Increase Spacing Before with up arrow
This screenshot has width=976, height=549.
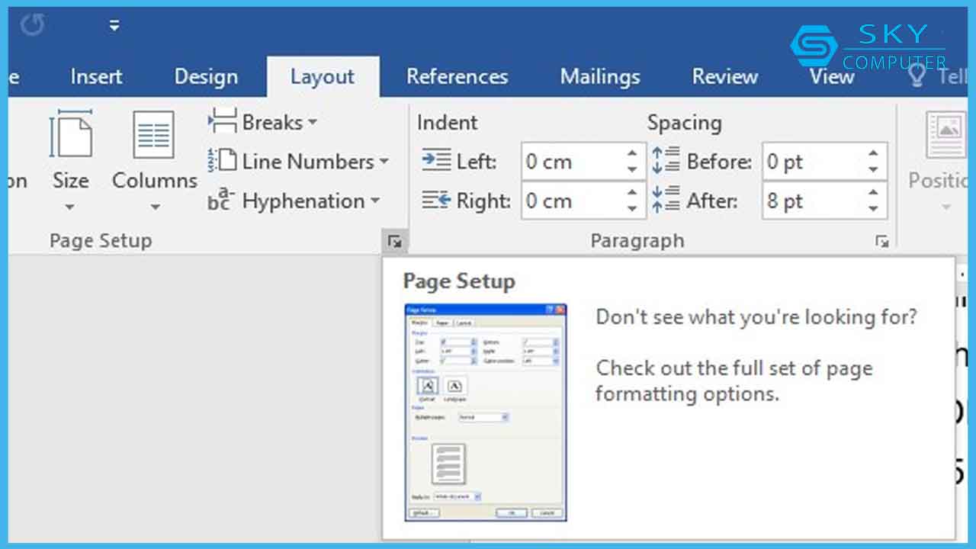(873, 153)
